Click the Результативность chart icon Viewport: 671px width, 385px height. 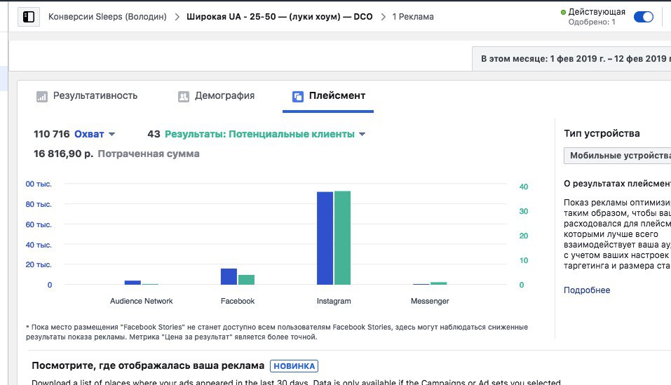(42, 97)
